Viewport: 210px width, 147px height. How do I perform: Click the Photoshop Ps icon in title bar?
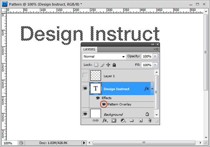click(5, 4)
